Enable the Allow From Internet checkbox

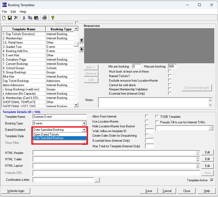(x=147, y=116)
